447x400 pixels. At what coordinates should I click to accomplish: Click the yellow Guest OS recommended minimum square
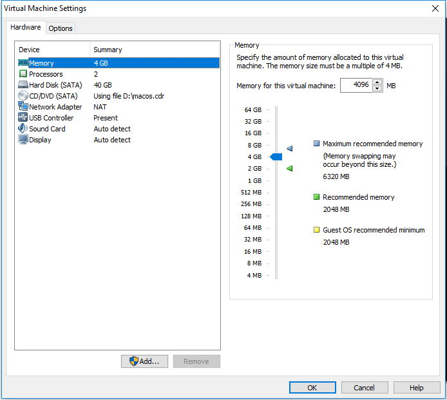(x=316, y=230)
